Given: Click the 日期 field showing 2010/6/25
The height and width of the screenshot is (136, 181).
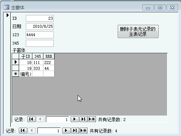Looking at the screenshot, I should coord(40,26).
